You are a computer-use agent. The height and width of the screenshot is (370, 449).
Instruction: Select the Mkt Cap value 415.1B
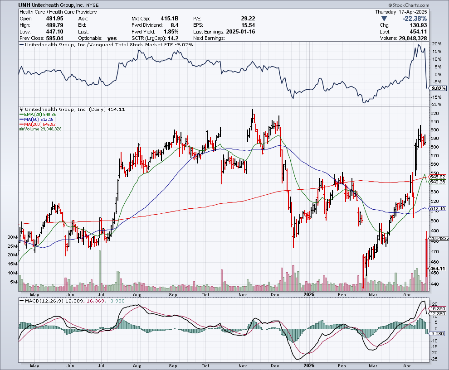[170, 19]
